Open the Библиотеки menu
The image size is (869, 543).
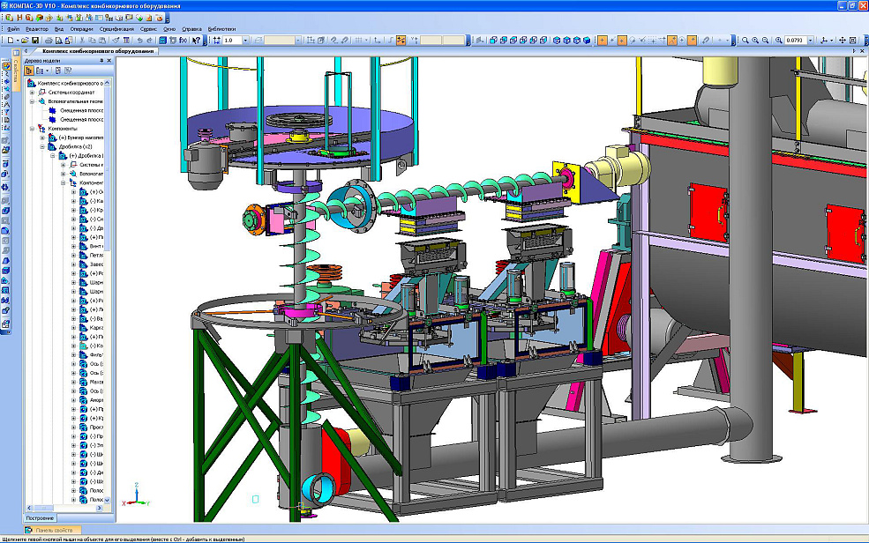[x=221, y=29]
